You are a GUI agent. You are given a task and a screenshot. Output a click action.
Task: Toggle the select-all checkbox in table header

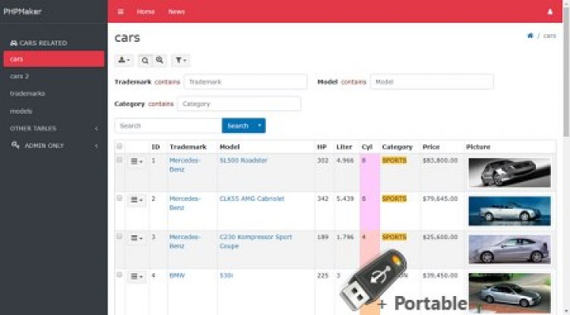tap(119, 146)
